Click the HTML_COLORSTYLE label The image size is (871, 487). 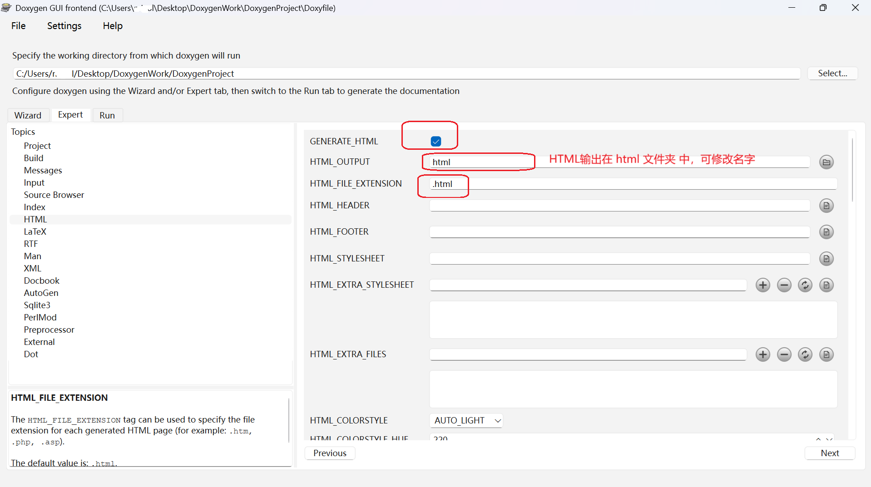348,420
